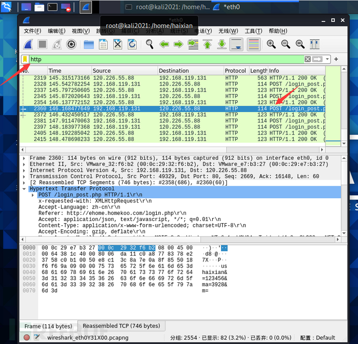Viewport: 358px width, 344px height.
Task: Open the display filter history dropdown
Action: click(327, 59)
